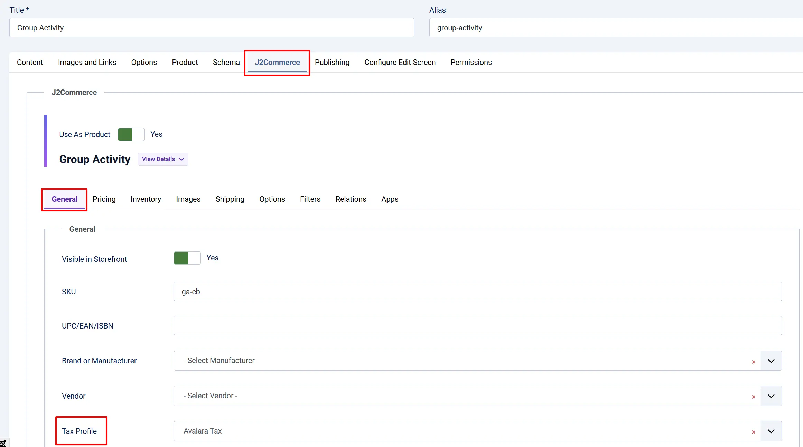Screen dimensions: 803x447
Task: Clear the Tax Profile selection x icon
Action: tap(753, 432)
